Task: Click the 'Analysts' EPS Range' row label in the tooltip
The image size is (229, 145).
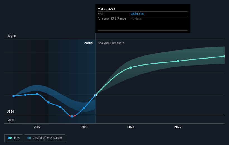Action: click(x=112, y=19)
